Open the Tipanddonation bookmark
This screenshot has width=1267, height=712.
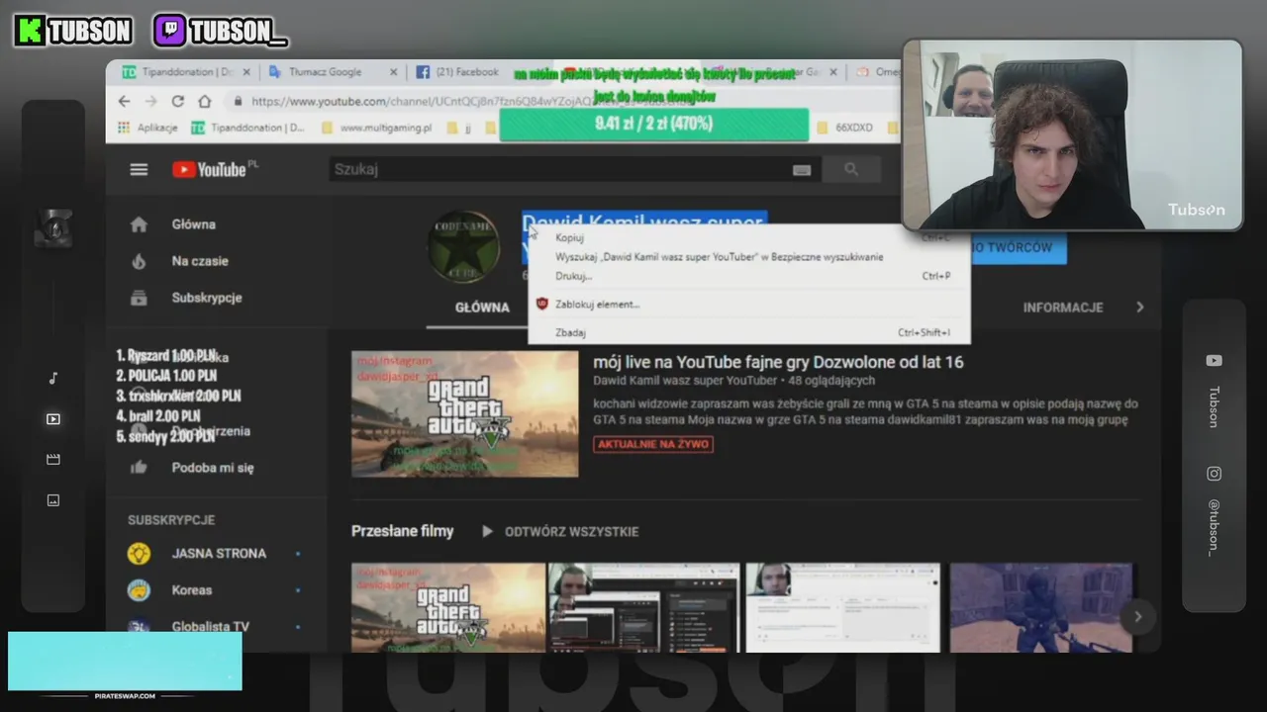[x=248, y=128]
